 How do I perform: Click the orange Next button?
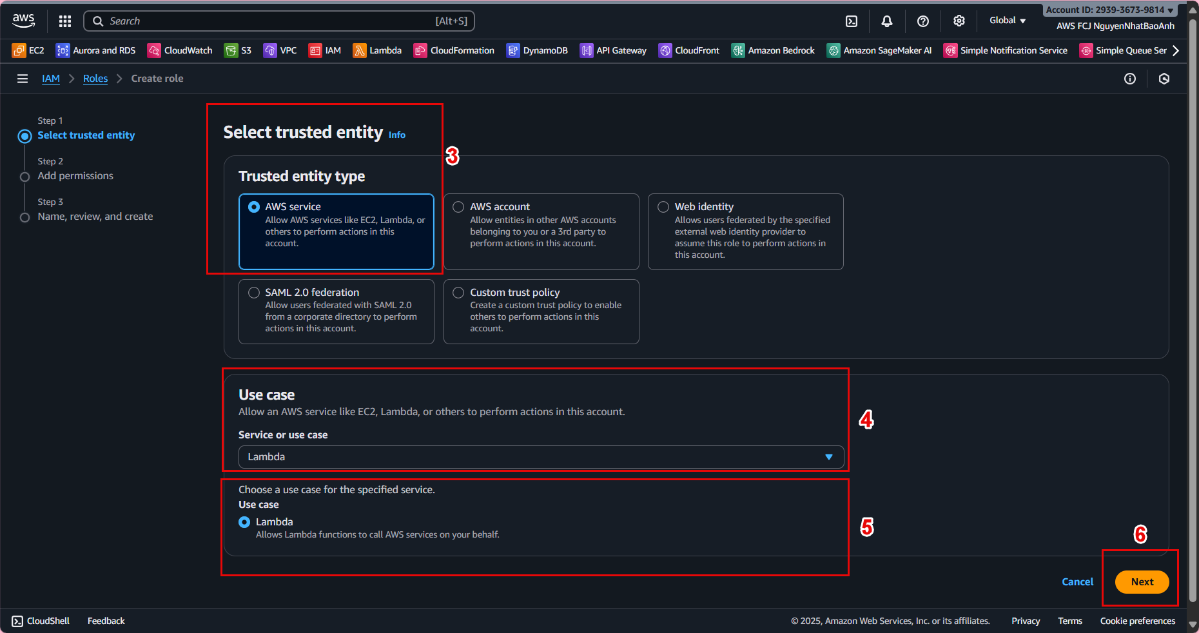[1142, 582]
